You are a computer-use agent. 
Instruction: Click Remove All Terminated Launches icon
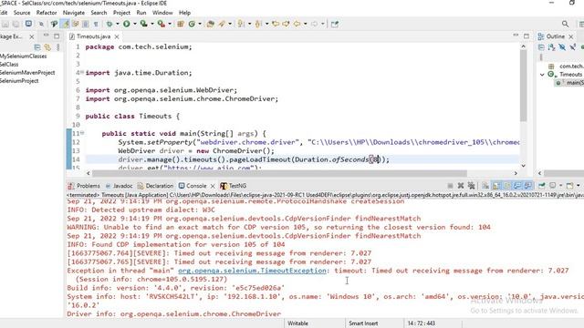[x=471, y=185]
